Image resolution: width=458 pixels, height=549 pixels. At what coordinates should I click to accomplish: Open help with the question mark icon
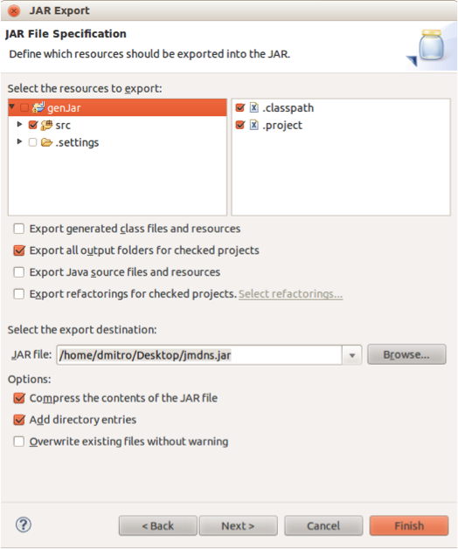[24, 525]
